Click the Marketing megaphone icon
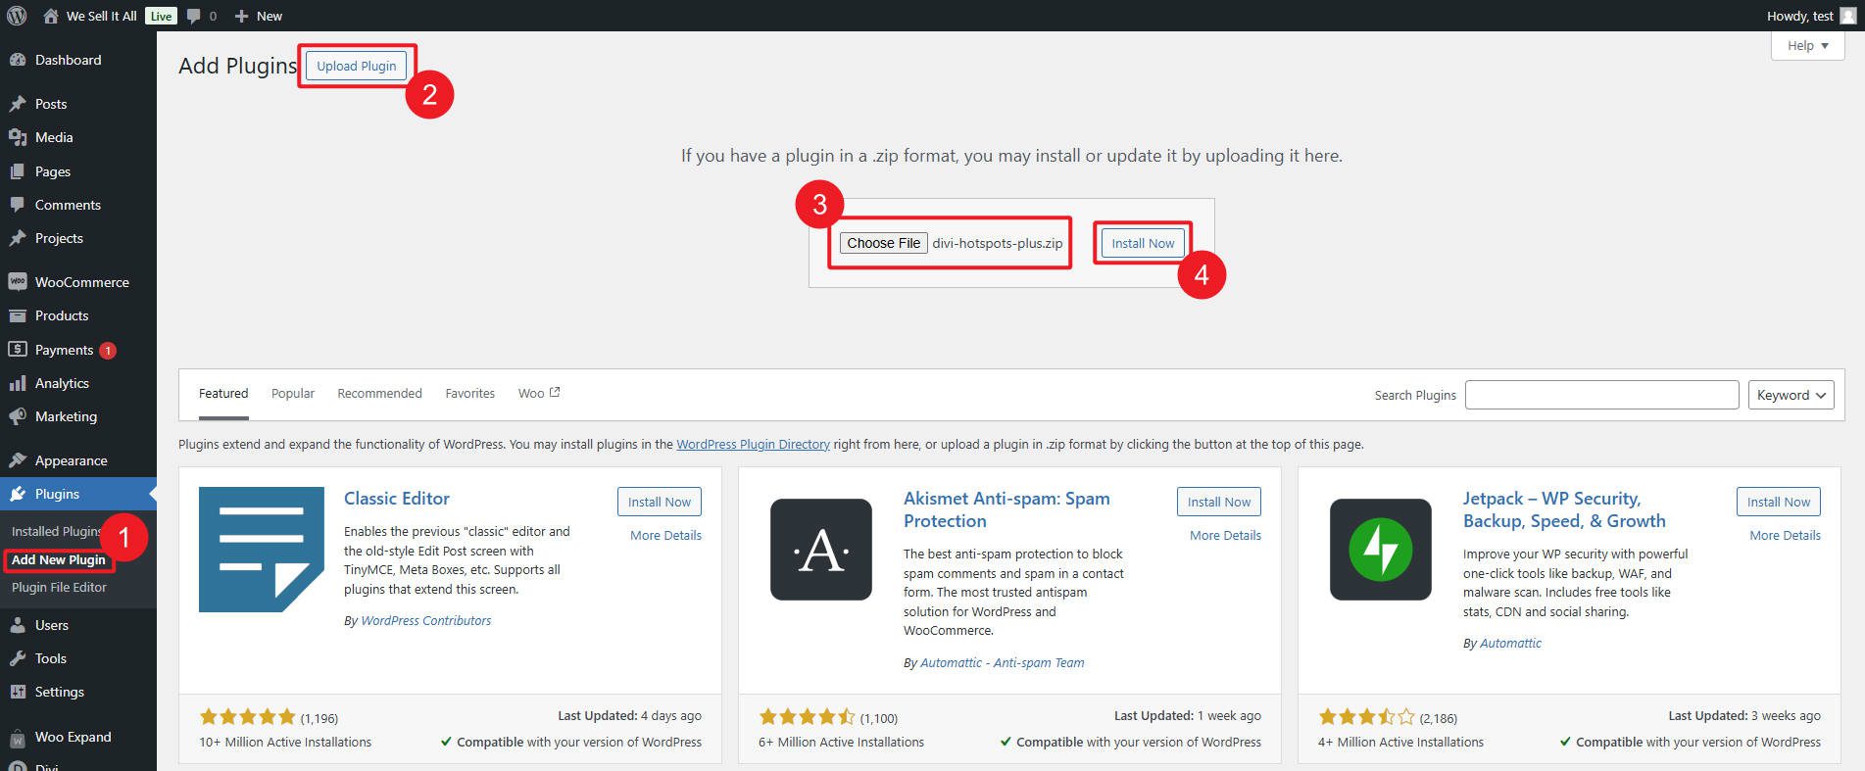The width and height of the screenshot is (1865, 771). pyautogui.click(x=18, y=416)
